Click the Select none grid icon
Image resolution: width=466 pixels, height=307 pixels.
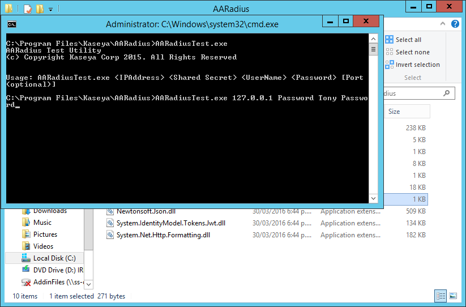coord(390,52)
